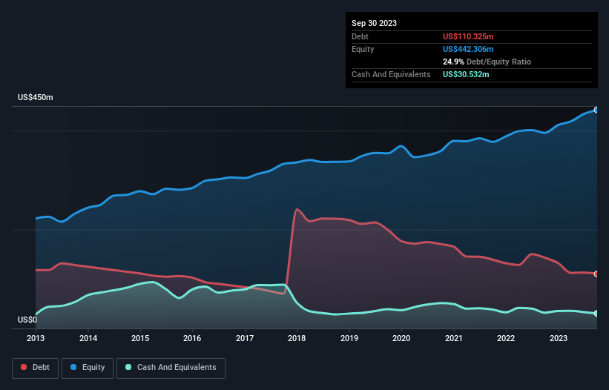Screen dimensions: 609x390
Task: Click the 2020 x-axis label
Action: [401, 338]
